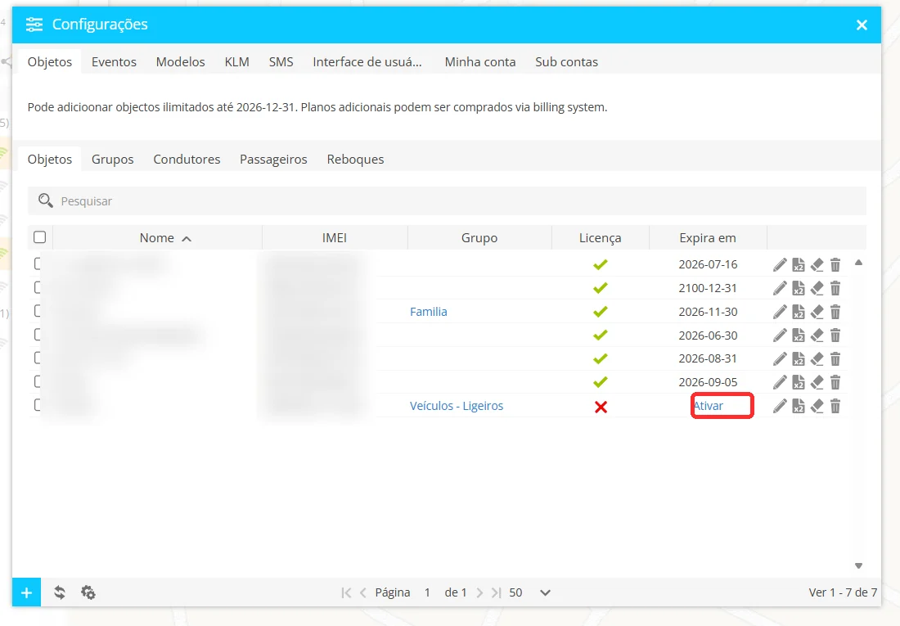The width and height of the screenshot is (900, 626).
Task: Check the row expiring 2026-08-31
Action: coord(38,358)
